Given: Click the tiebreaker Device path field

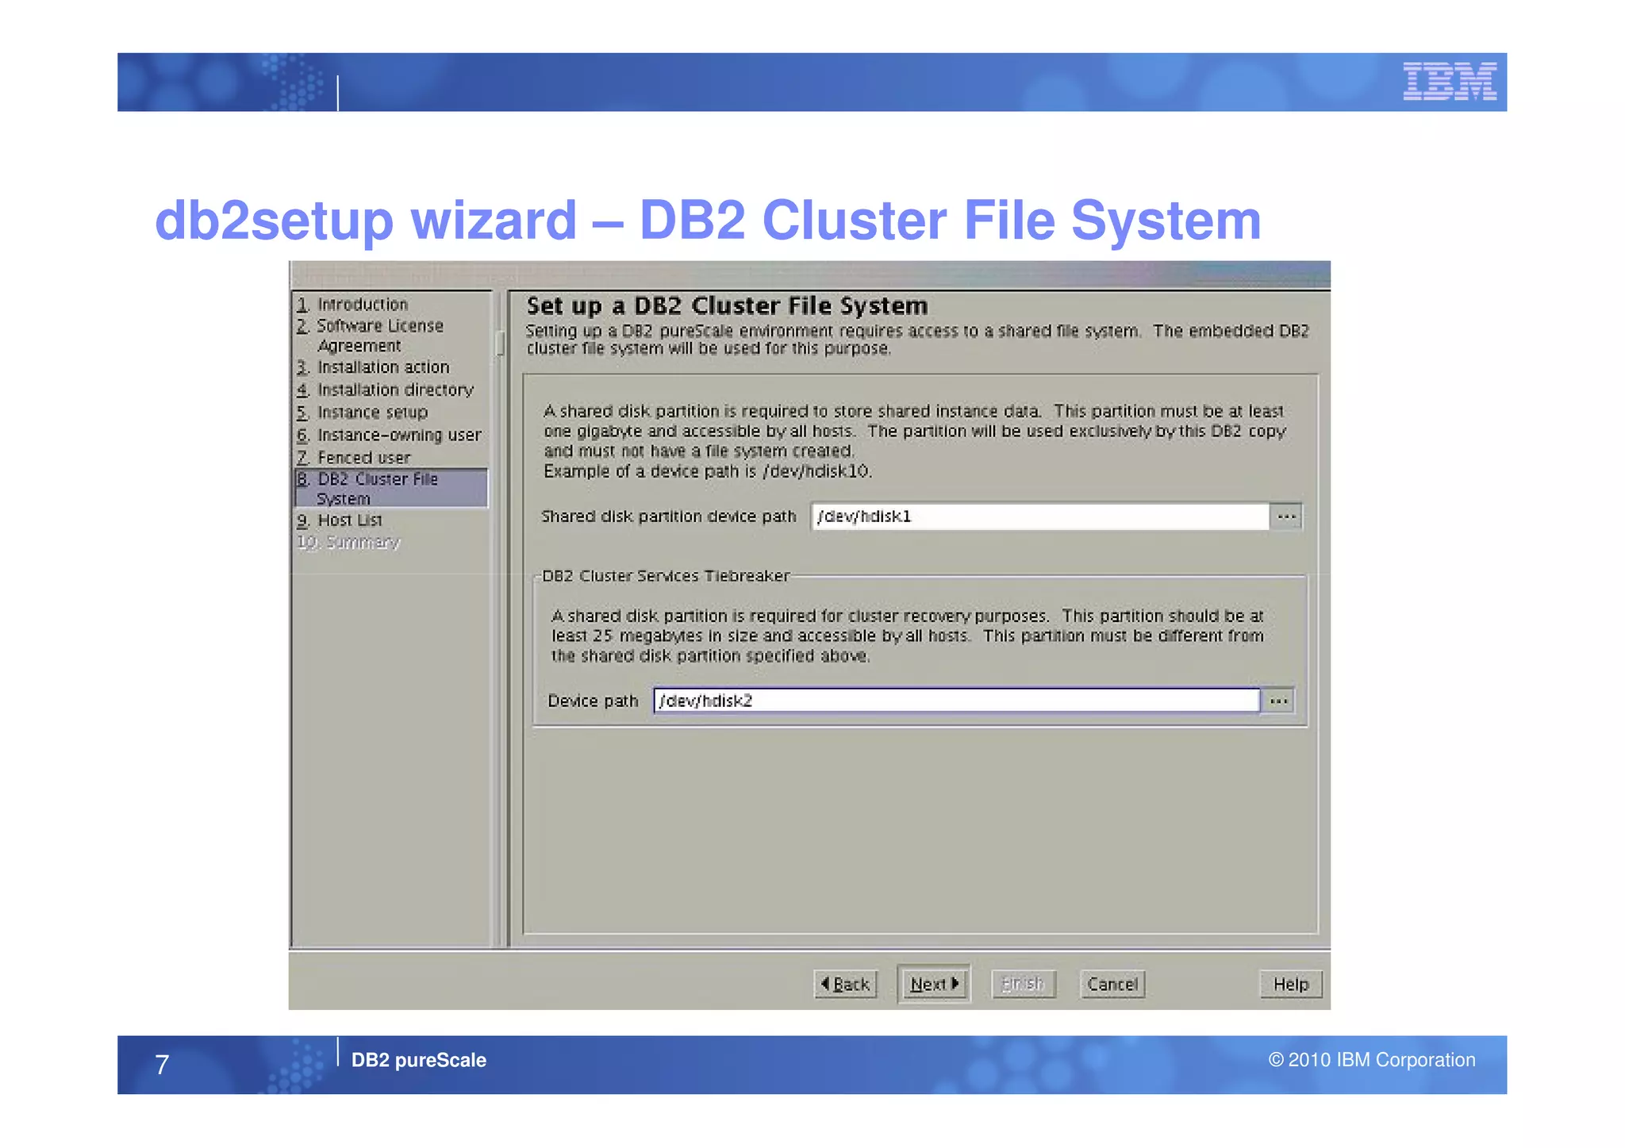Looking at the screenshot, I should click(x=956, y=701).
